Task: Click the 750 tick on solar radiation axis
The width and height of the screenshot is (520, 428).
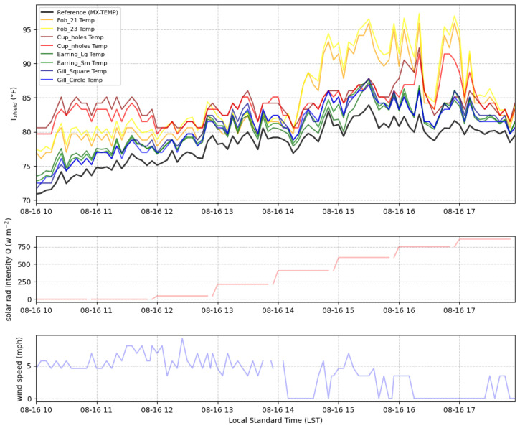Action: tap(25, 247)
